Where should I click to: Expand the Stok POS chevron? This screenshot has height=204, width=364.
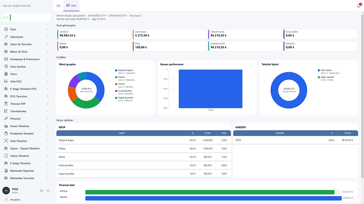click(48, 81)
